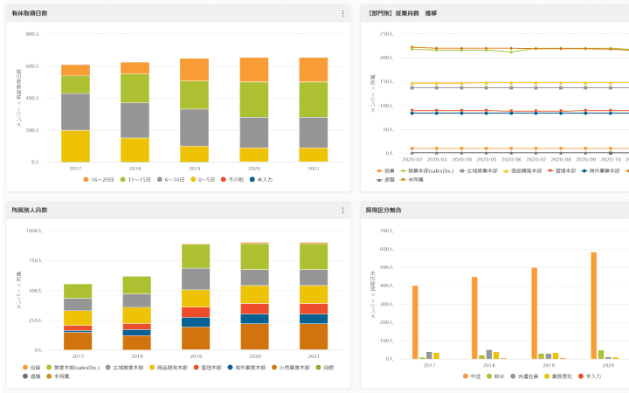This screenshot has width=629, height=393.
Task: Toggle 中途 legend in 採用区分割合 chart
Action: (472, 376)
